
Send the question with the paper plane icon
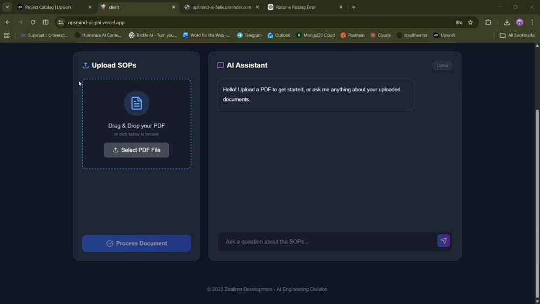click(443, 241)
